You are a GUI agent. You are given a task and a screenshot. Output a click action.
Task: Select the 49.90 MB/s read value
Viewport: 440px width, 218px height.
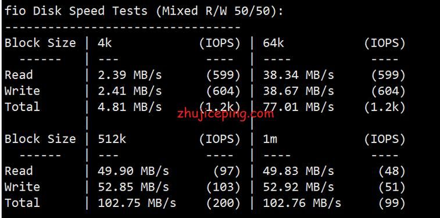pyautogui.click(x=134, y=171)
